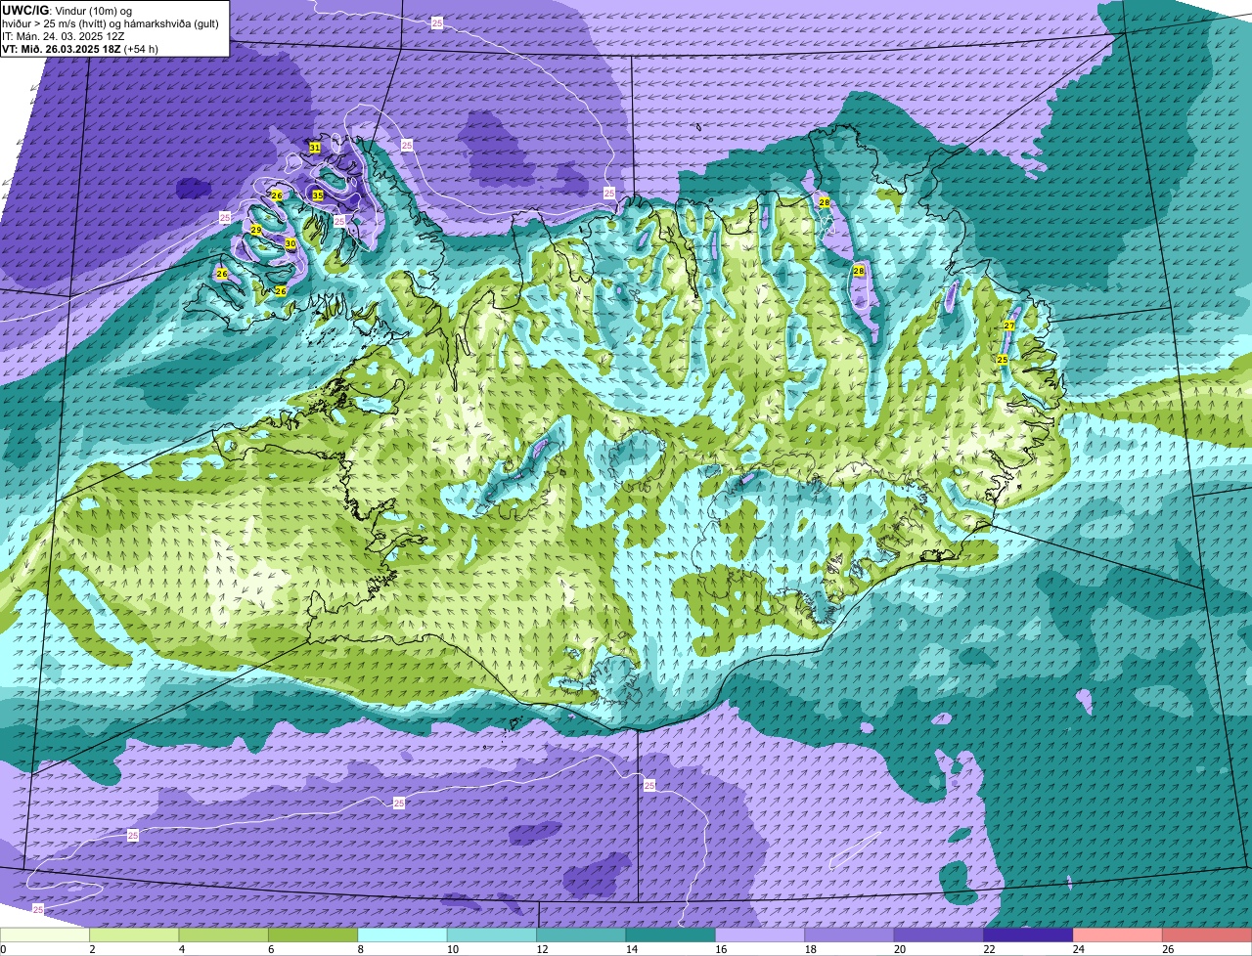Click the yellow 31 gust label
Viewport: 1252px width, 956px height.
[x=315, y=148]
